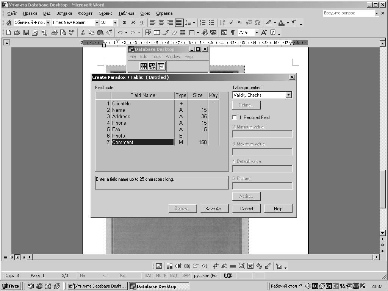Click Help in Create Table dialog
Viewport: 388px width, 291px height.
(278, 209)
